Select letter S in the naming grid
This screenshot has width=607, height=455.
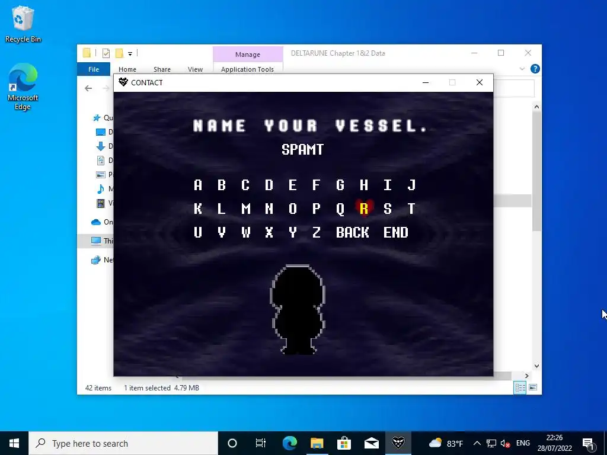[x=388, y=209]
